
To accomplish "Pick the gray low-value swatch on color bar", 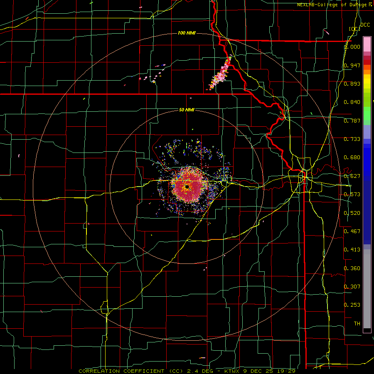I will (x=367, y=289).
